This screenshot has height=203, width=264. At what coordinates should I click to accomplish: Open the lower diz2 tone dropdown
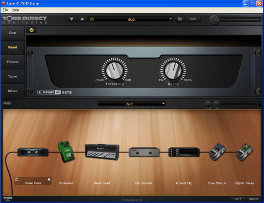point(131,104)
